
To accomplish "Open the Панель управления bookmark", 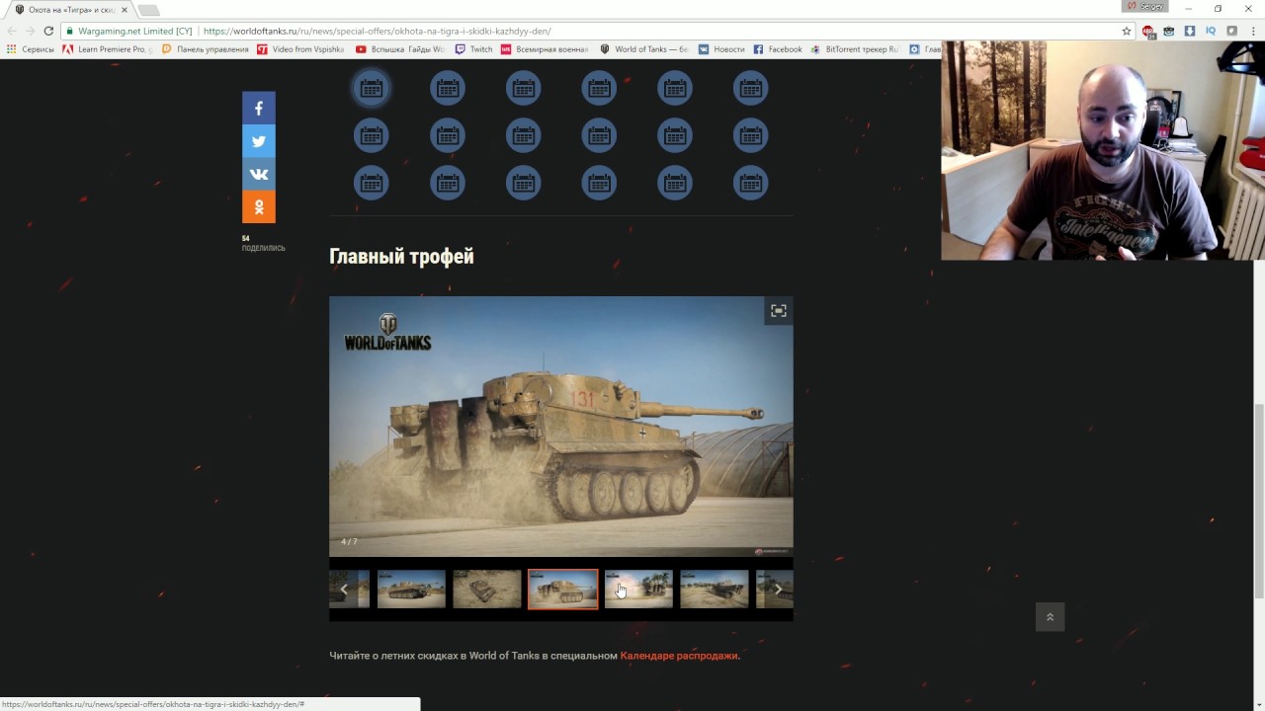I will pyautogui.click(x=206, y=49).
